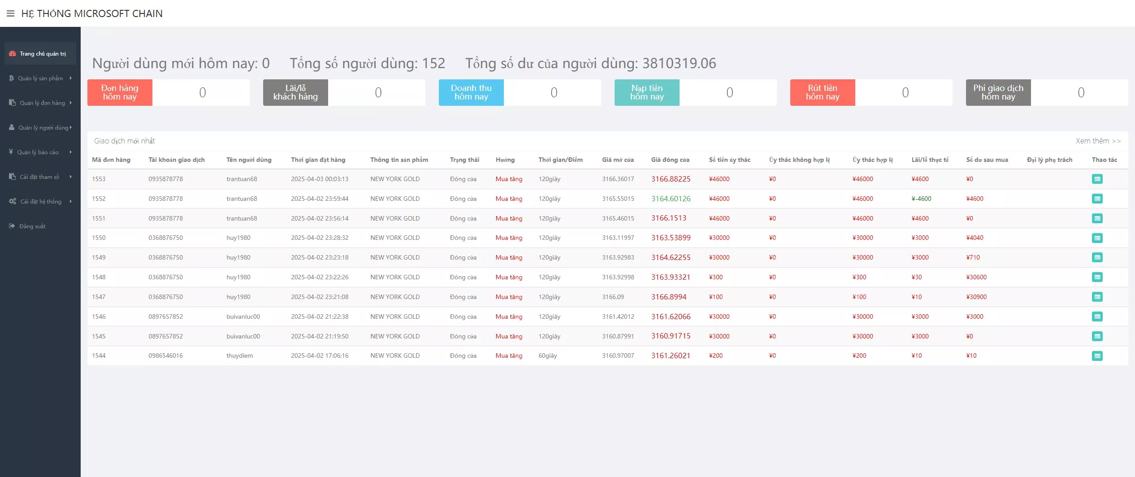Click the Doanh thu hôm nay blue tile
This screenshot has height=477, width=1135.
tap(471, 92)
